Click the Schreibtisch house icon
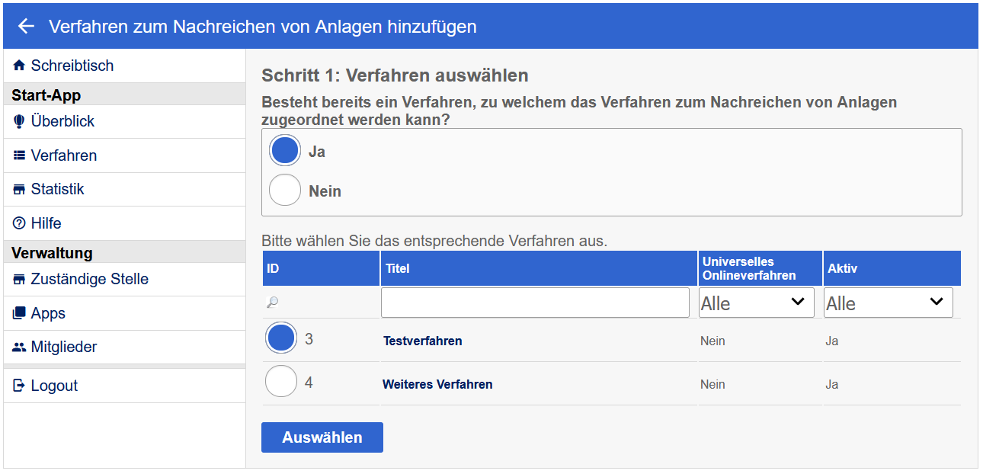Viewport: 983px width, 474px height. 21,66
